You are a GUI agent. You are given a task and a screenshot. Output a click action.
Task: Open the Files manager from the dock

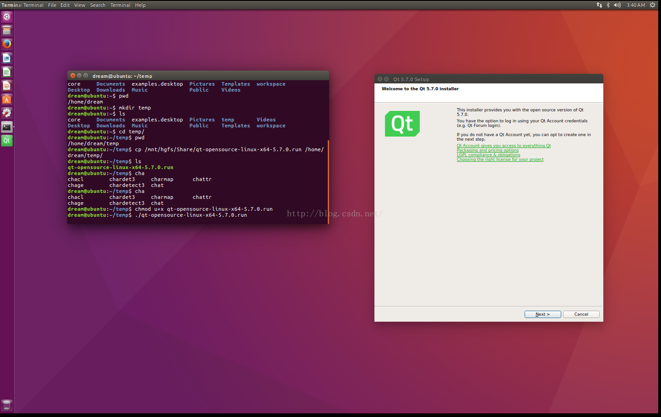7,31
